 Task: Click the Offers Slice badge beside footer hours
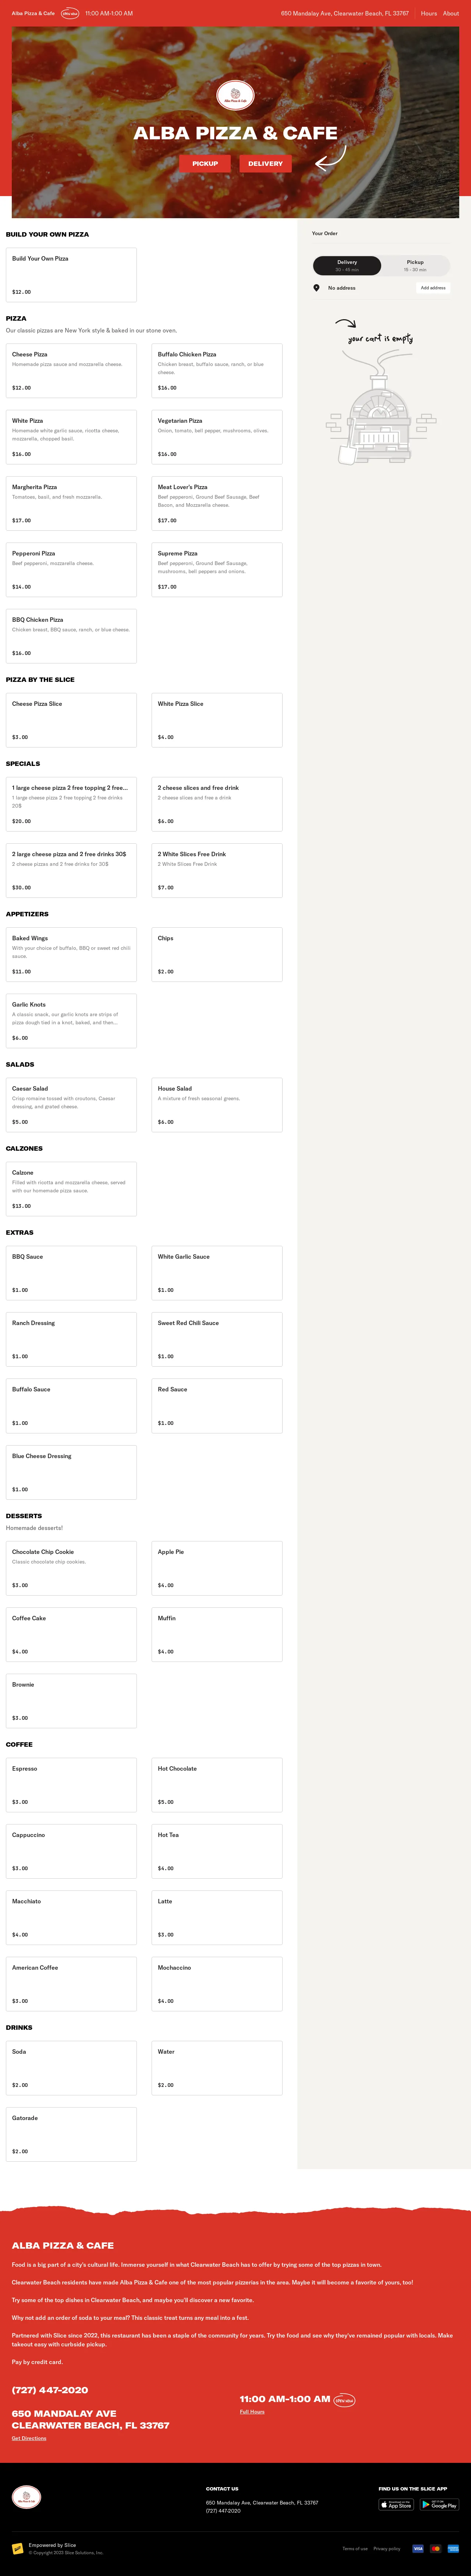pyautogui.click(x=344, y=2399)
